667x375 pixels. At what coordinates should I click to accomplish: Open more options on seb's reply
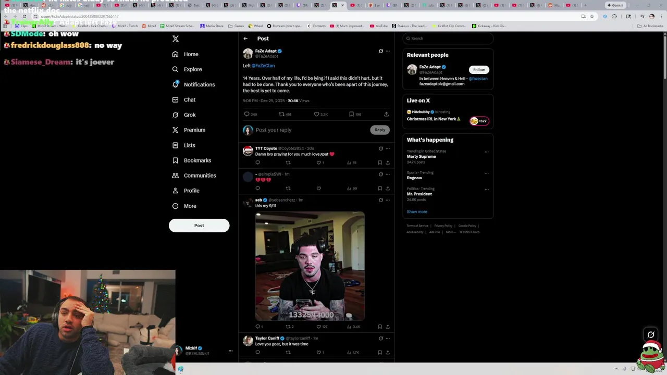point(388,200)
